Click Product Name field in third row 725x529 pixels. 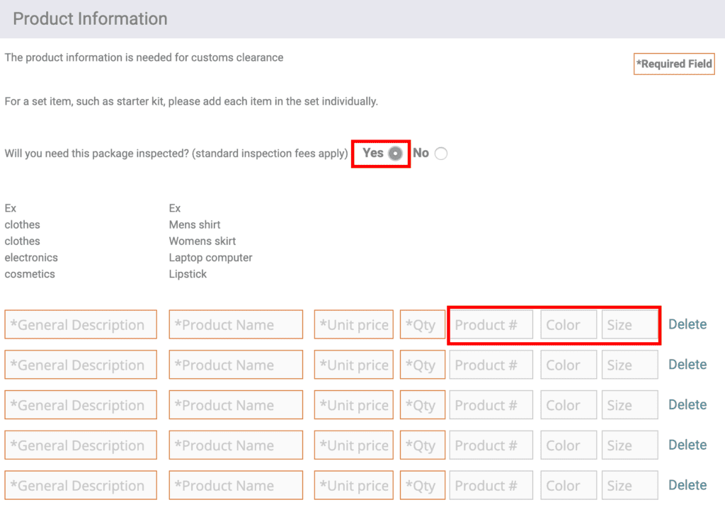pos(236,405)
